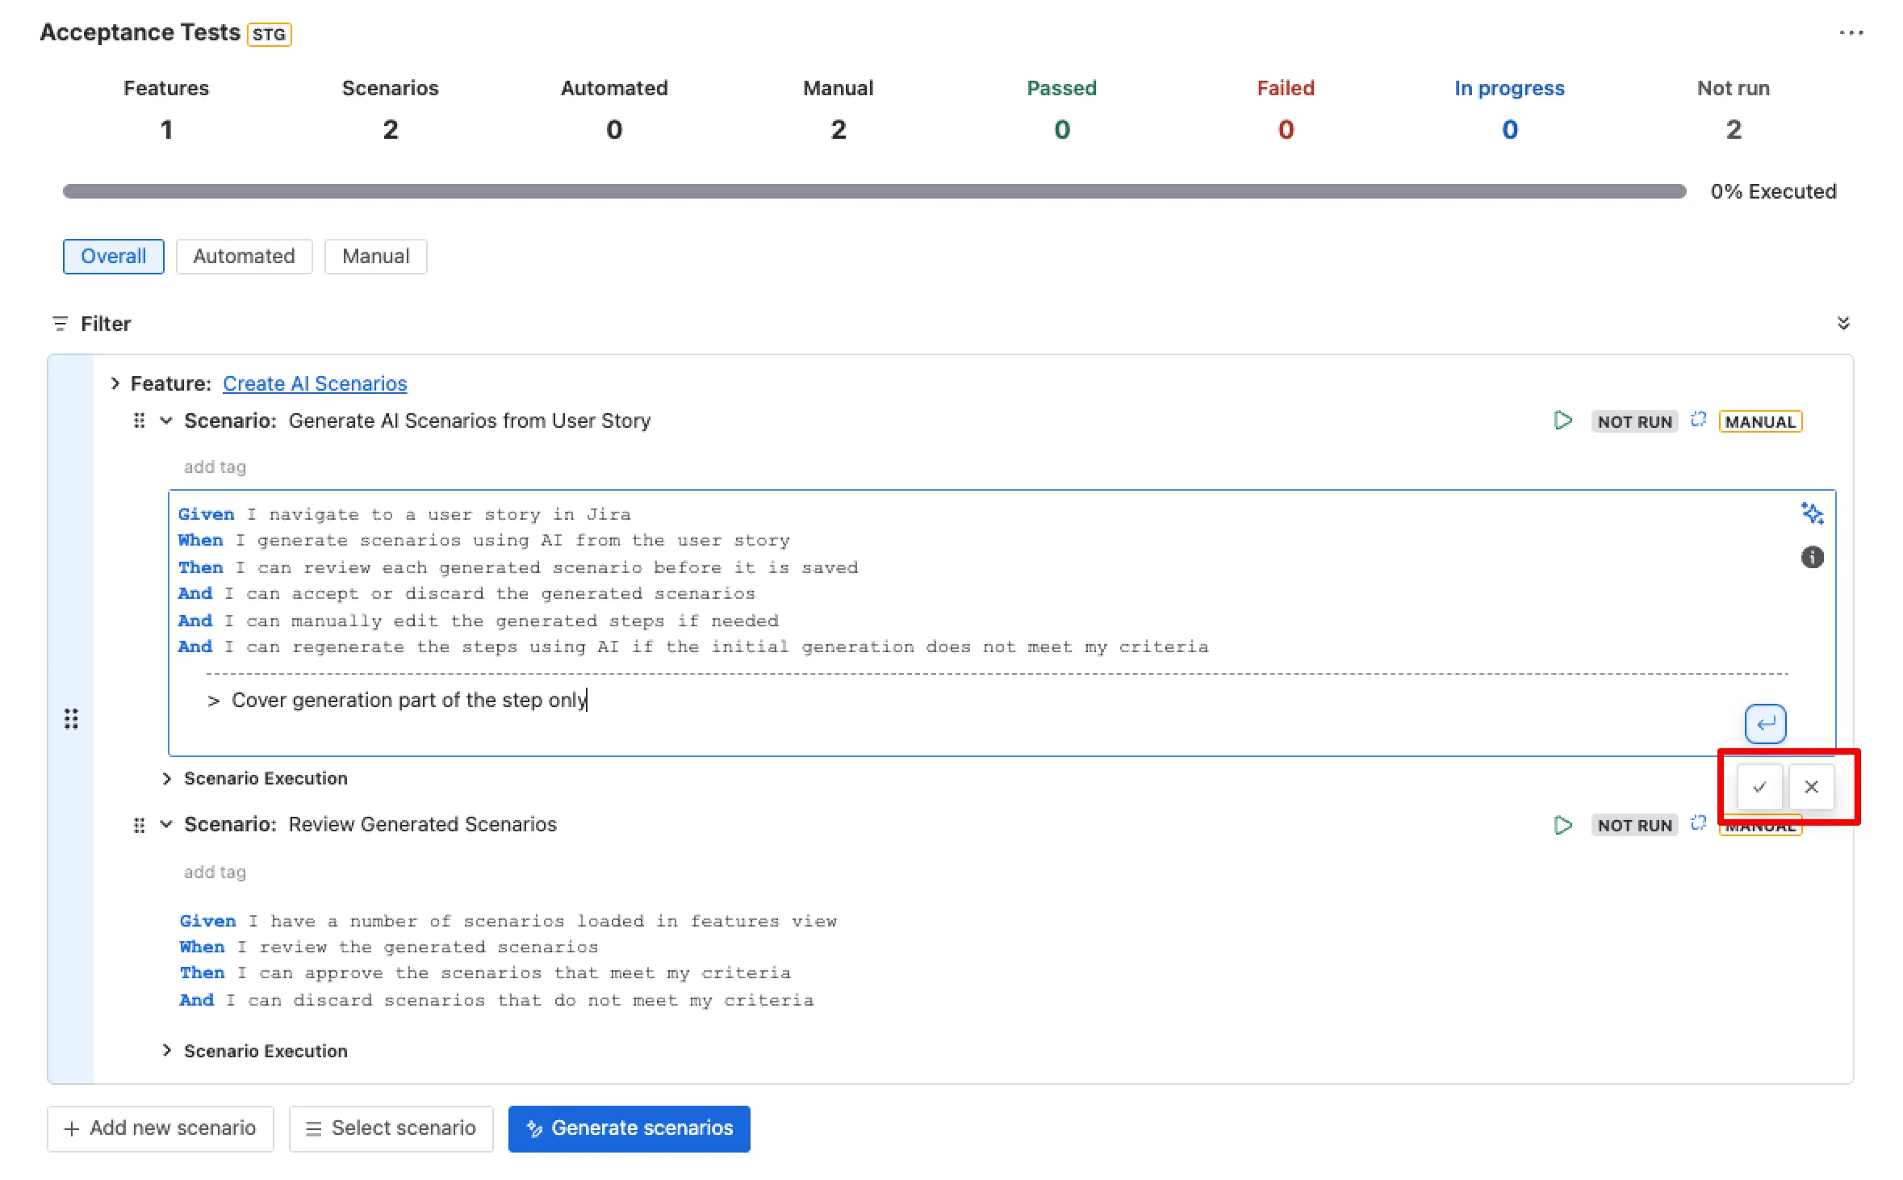Expand the Feature: Create AI Scenarios chevron
The image size is (1903, 1180).
(x=115, y=383)
